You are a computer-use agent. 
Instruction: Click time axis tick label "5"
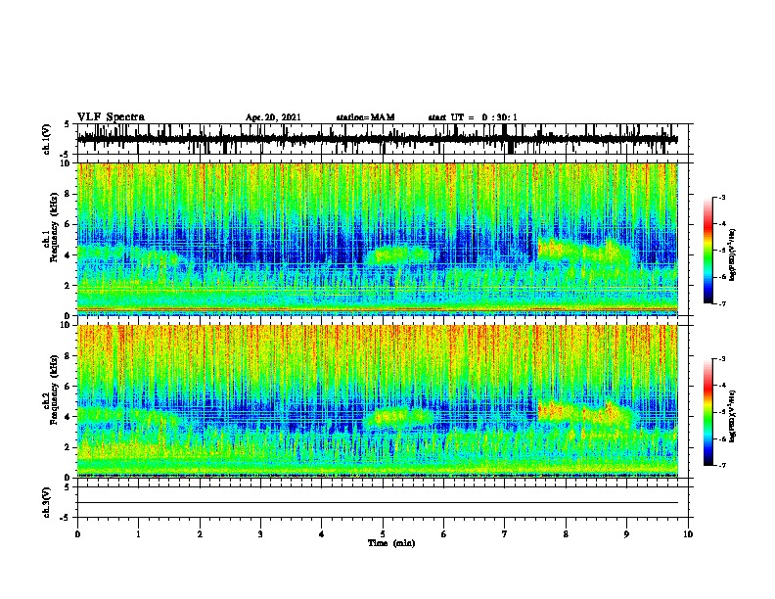(x=383, y=533)
